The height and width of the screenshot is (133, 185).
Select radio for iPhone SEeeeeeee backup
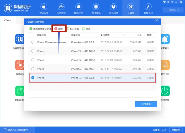point(33,42)
